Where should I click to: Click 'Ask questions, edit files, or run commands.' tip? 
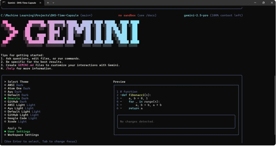coord(43,59)
